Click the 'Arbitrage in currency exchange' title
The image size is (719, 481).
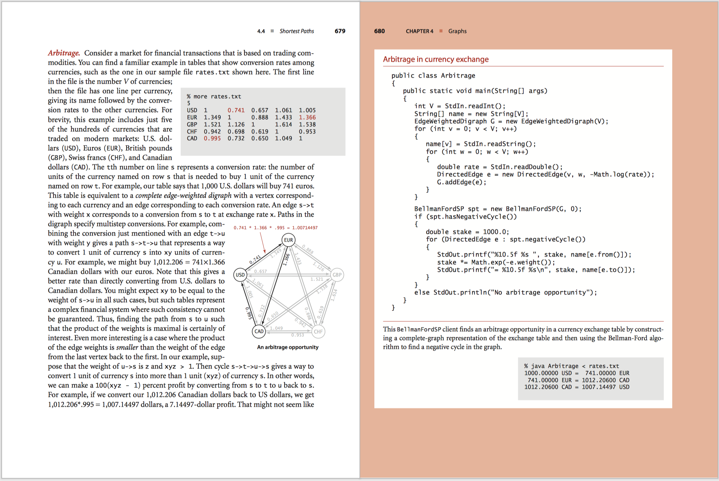point(436,59)
